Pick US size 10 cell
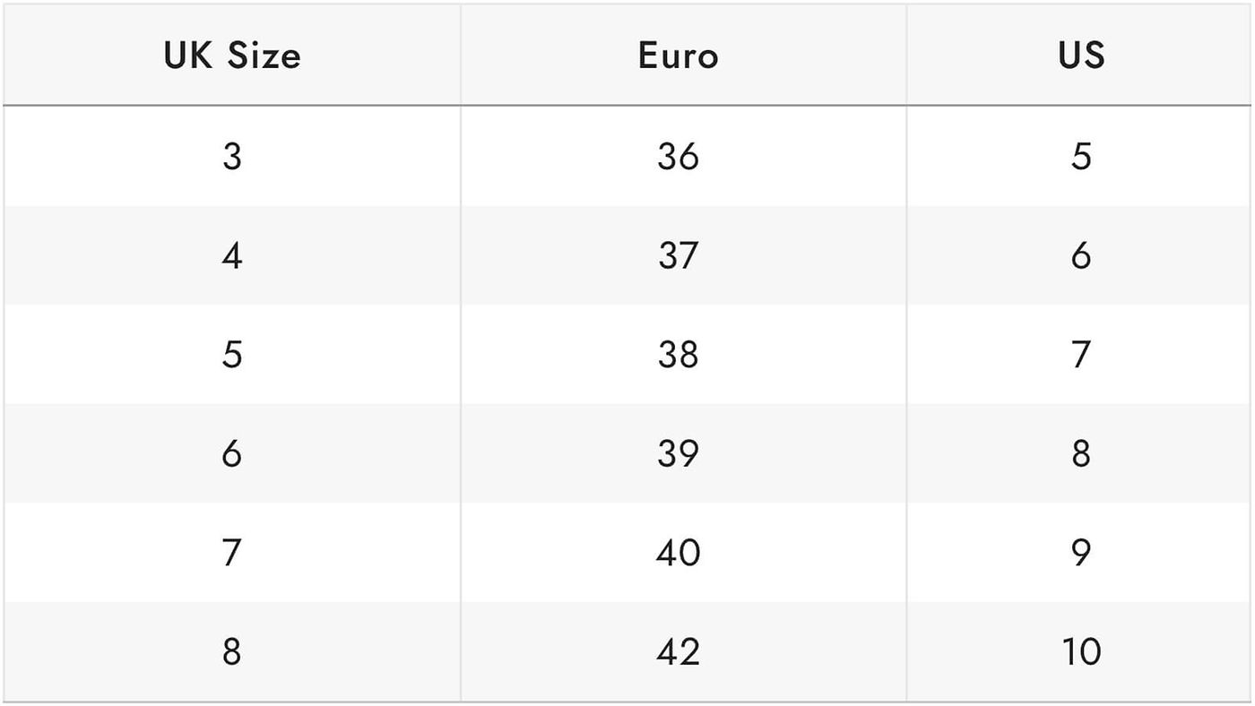 pos(1081,651)
